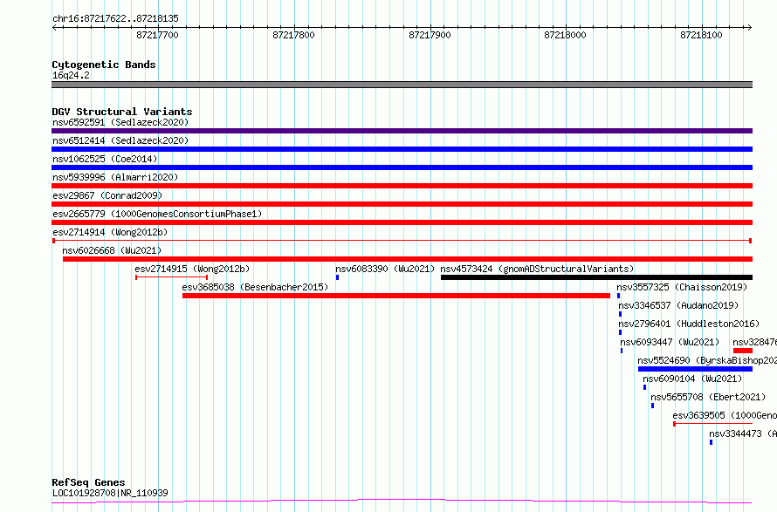Open the esv3639505 variant label
777x512 pixels.
click(x=725, y=415)
